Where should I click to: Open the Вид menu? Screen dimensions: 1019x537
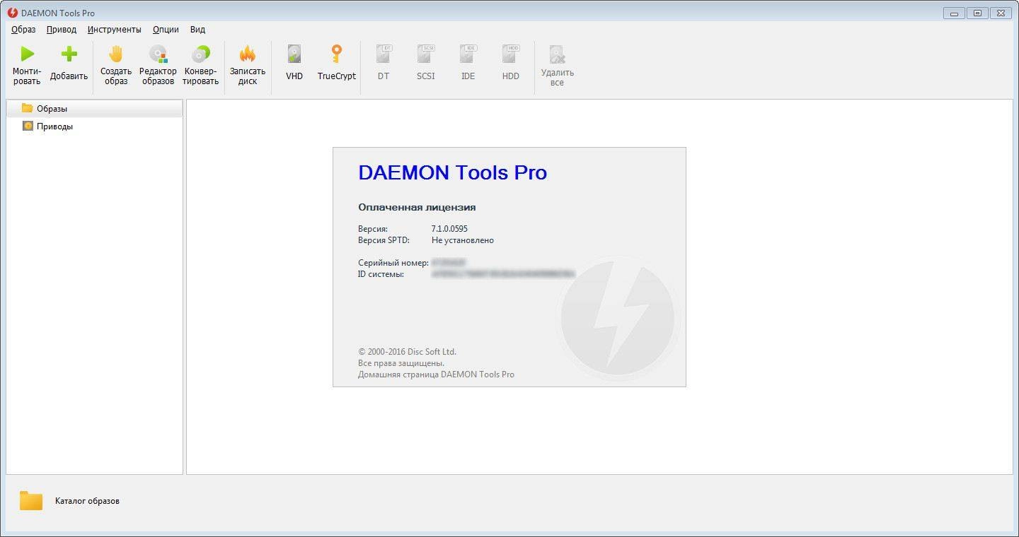(x=197, y=30)
